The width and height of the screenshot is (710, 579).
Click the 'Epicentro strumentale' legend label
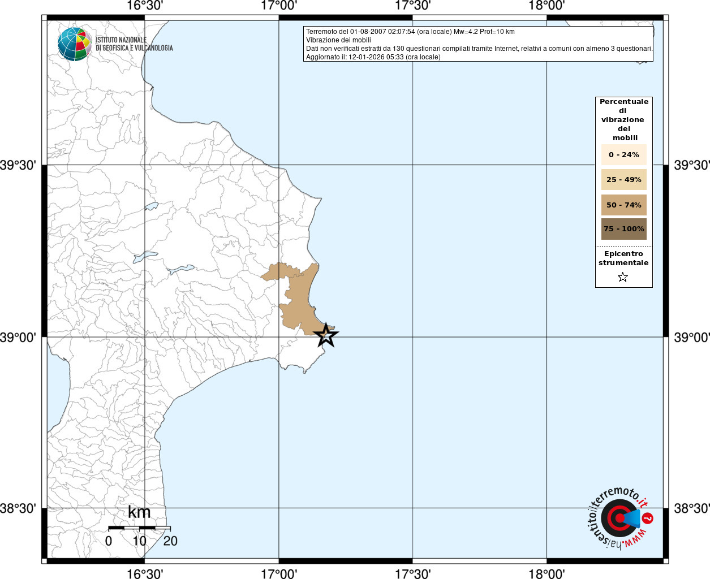[623, 258]
